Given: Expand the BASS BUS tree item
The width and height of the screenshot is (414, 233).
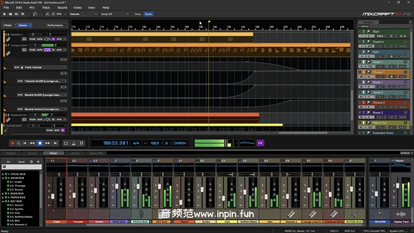Looking at the screenshot, I should tap(3, 193).
